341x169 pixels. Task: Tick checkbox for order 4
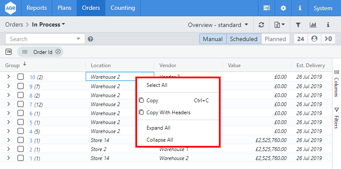21,131
